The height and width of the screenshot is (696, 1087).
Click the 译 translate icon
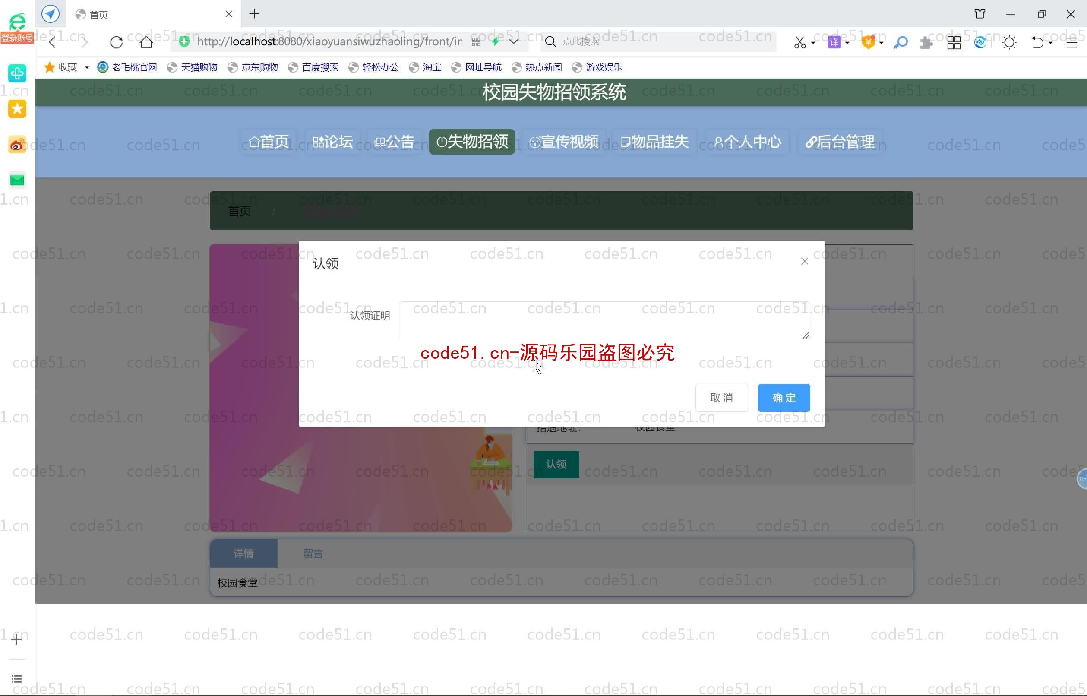coord(834,42)
